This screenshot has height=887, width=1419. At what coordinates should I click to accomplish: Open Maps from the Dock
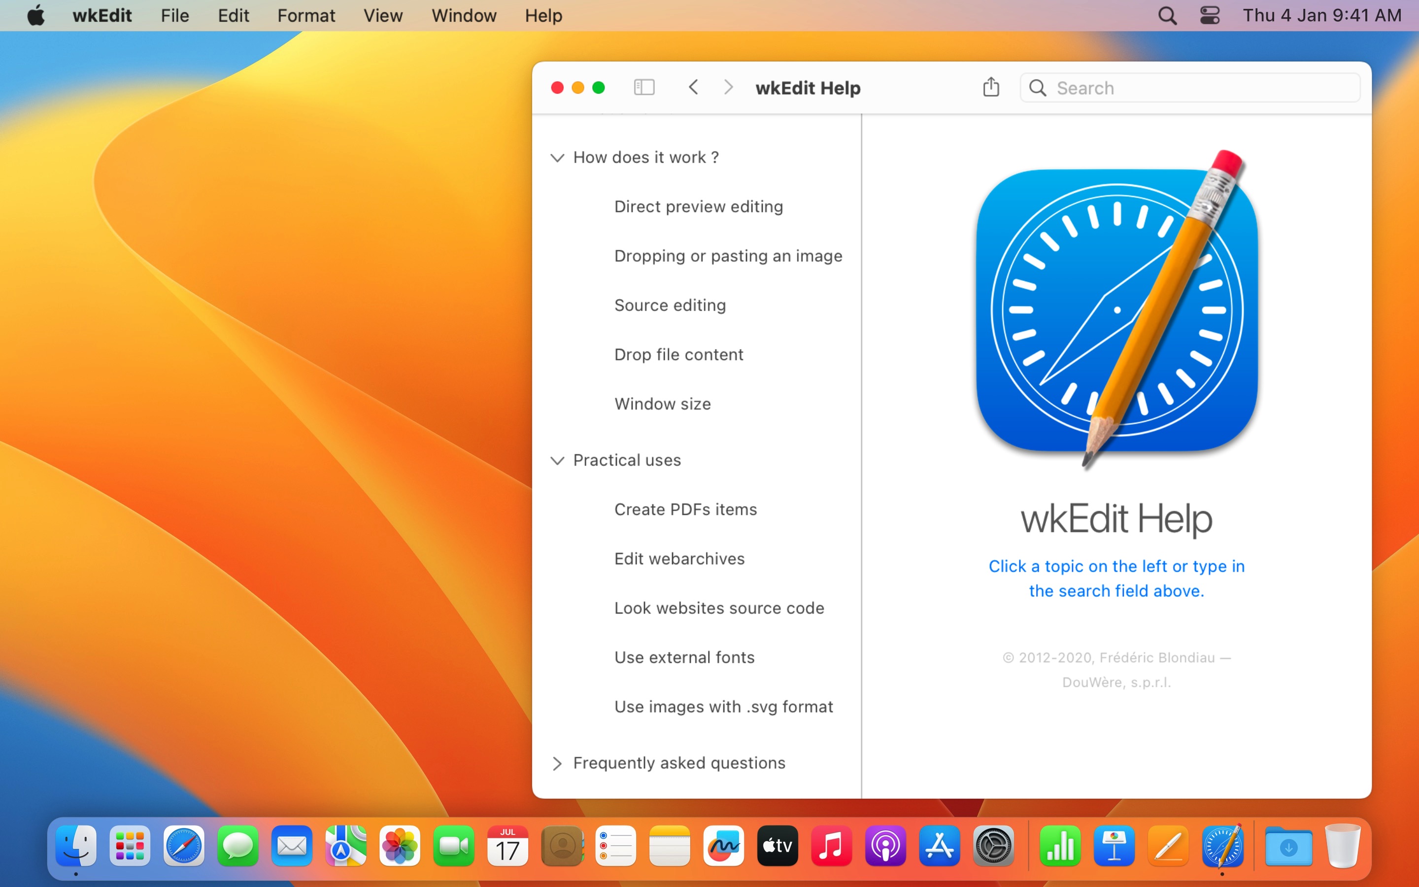(x=346, y=846)
